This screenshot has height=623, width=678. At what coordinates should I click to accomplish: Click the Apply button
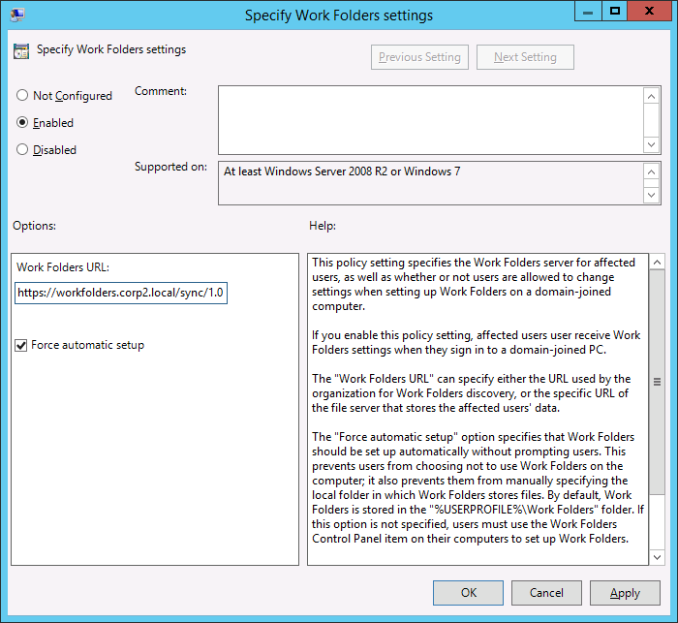coord(625,593)
